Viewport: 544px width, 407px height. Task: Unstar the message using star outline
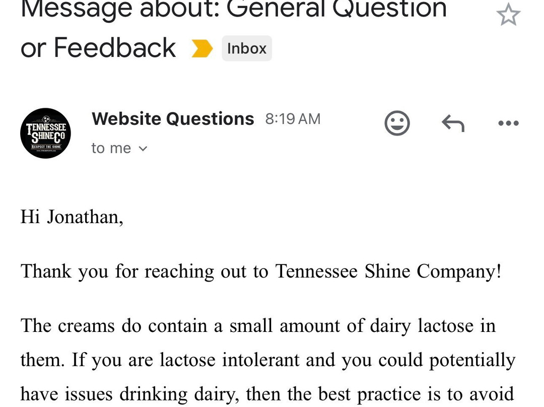coord(509,15)
